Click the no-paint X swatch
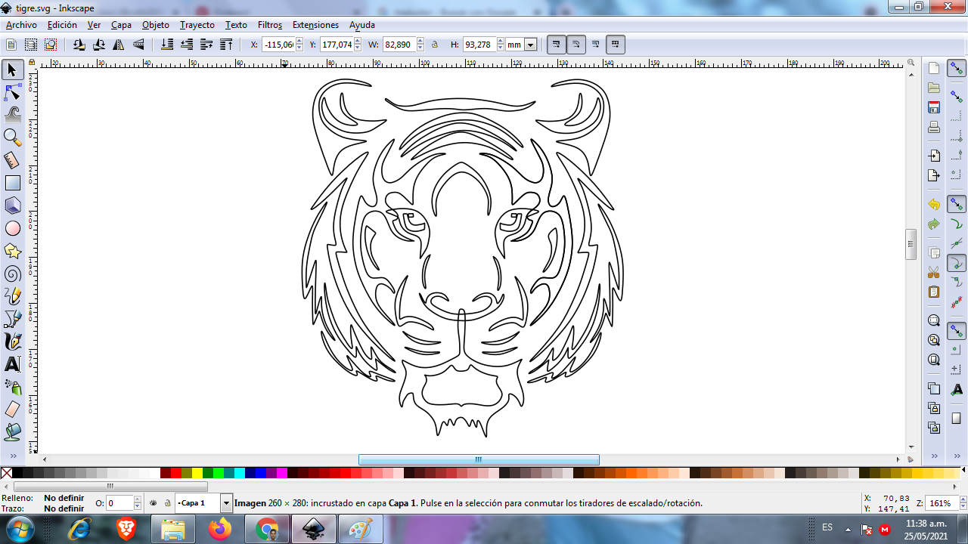 pos(6,473)
